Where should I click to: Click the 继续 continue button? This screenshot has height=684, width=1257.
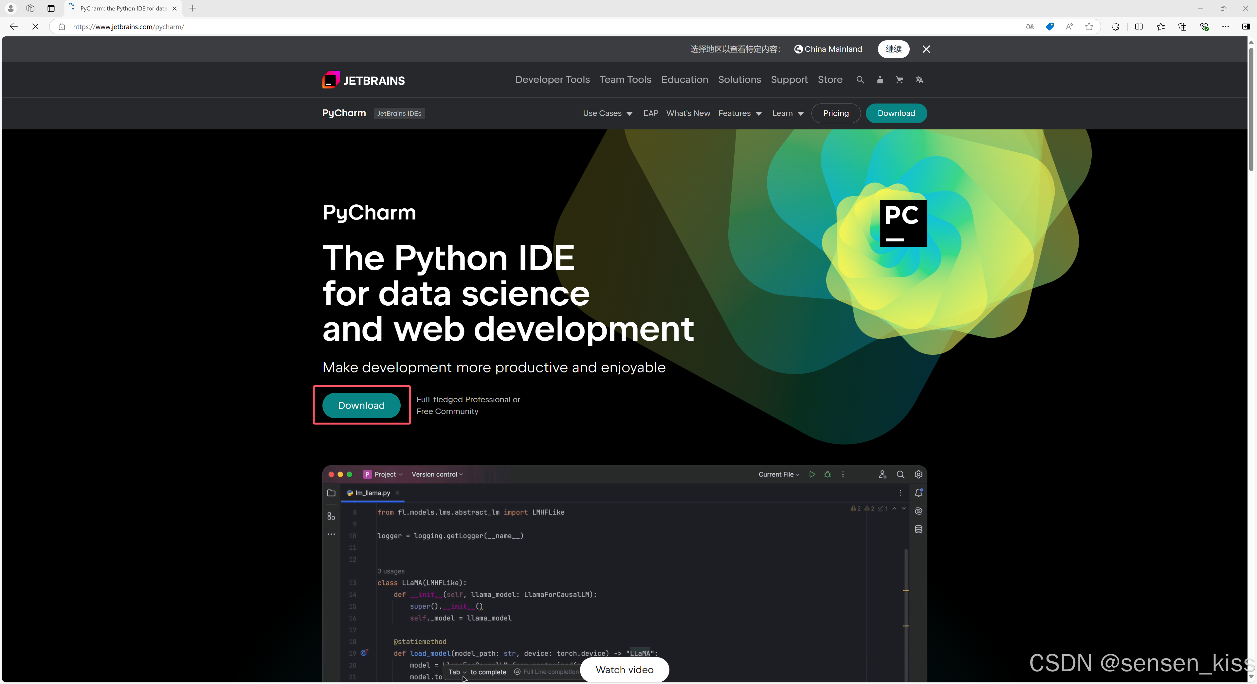click(x=893, y=49)
